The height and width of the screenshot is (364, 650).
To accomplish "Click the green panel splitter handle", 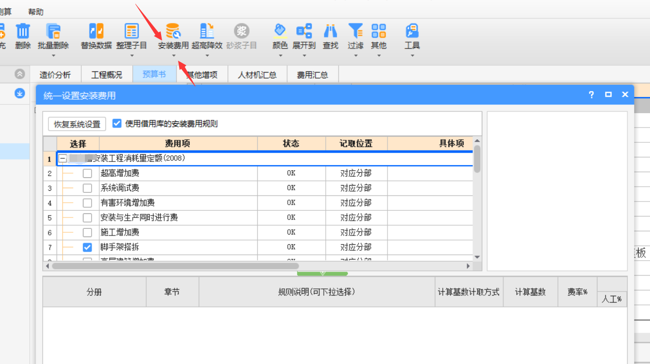I will 322,273.
